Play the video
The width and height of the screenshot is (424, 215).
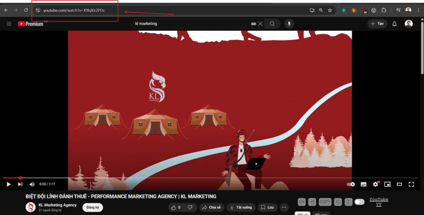click(8, 184)
